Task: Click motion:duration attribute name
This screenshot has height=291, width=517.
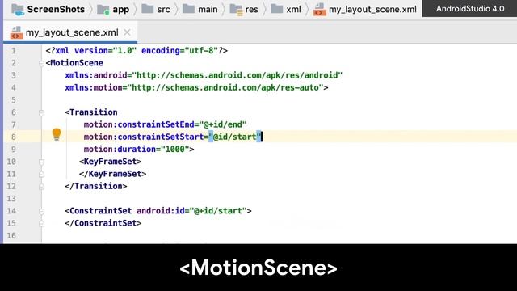Action: pos(120,149)
